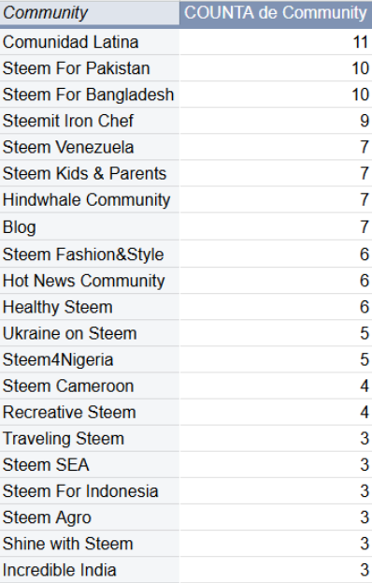
Task: Select the Hindwhale Community cell
Action: click(90, 200)
